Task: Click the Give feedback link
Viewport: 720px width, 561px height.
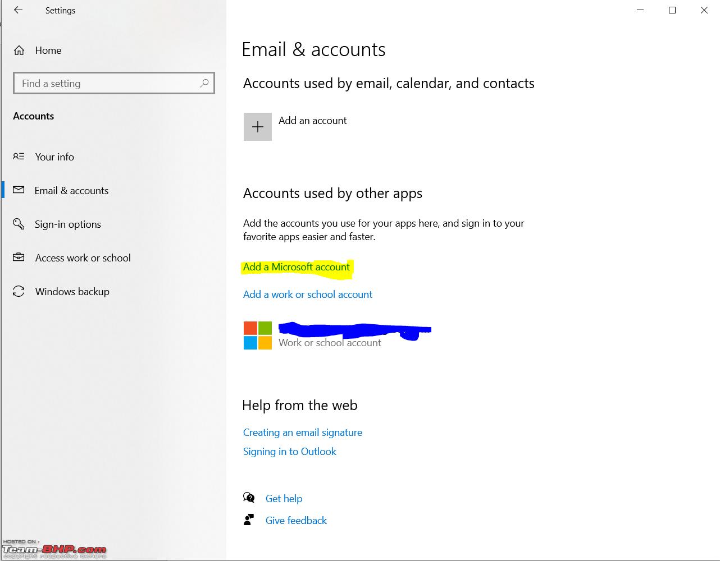Action: 296,521
